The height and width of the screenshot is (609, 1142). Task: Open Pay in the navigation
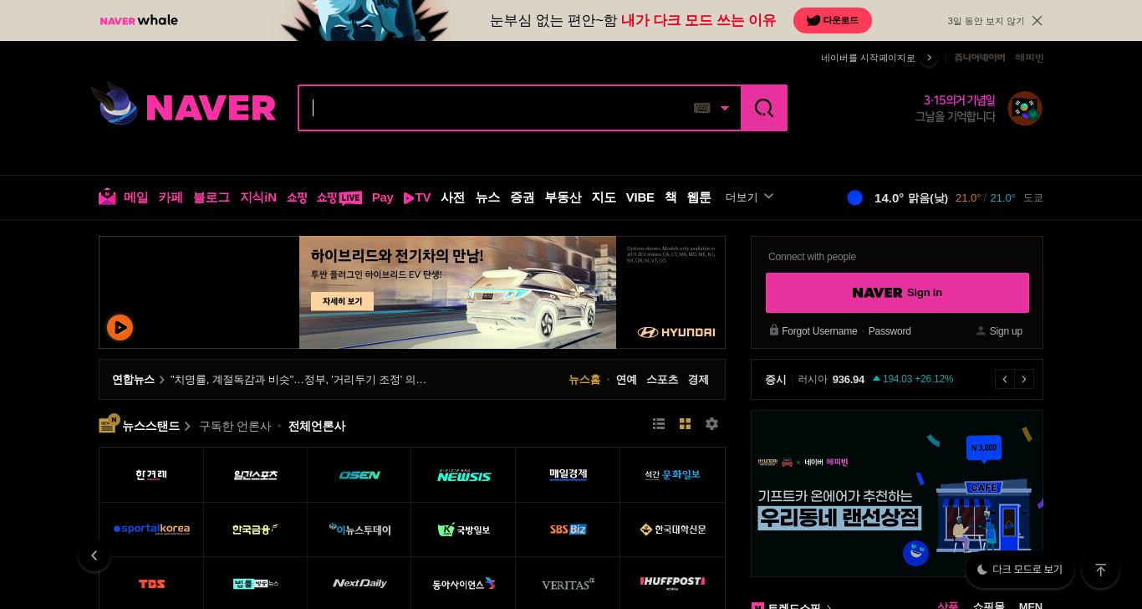383,197
